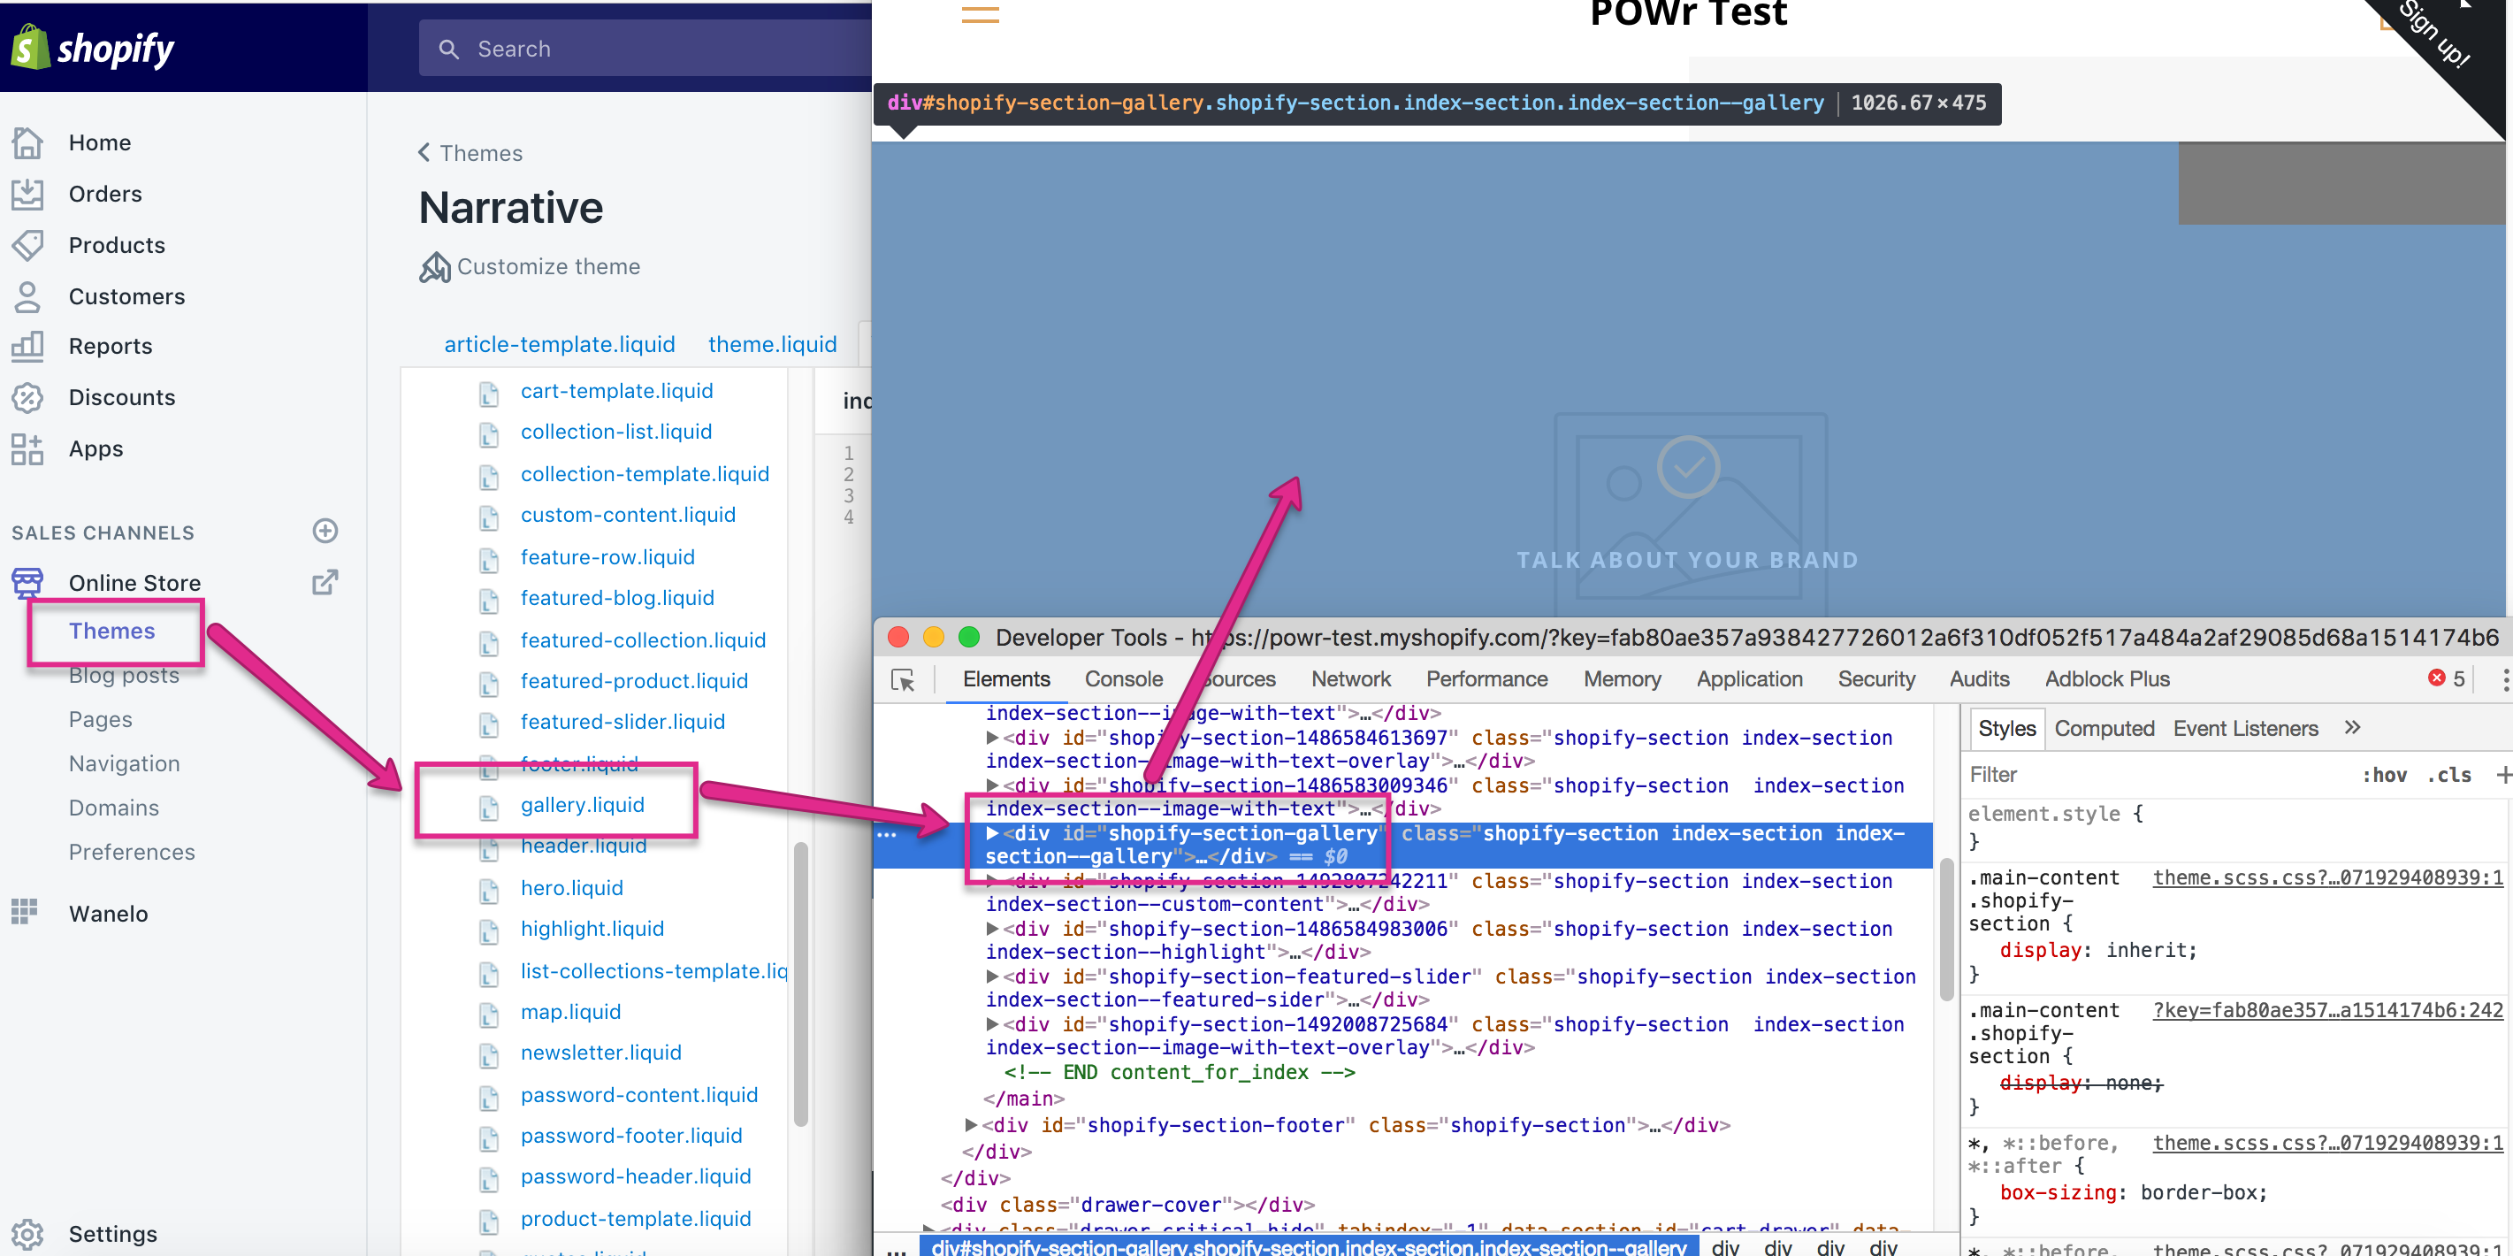Switch to the Console tab

(x=1124, y=679)
